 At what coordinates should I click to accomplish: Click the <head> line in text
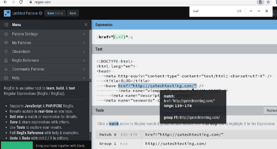[x=104, y=71]
